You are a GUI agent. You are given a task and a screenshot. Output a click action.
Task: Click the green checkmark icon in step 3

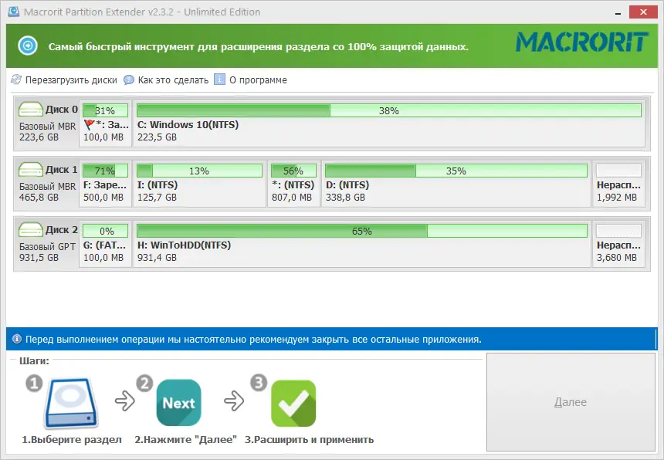click(293, 402)
